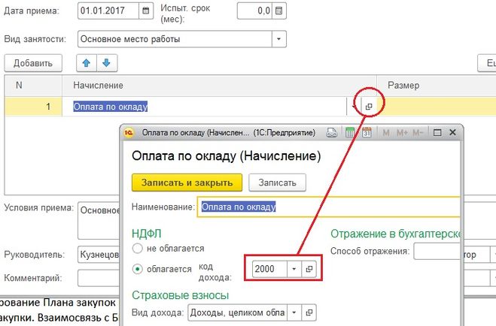Click the Наименование input field
The height and width of the screenshot is (326, 496).
[328, 207]
